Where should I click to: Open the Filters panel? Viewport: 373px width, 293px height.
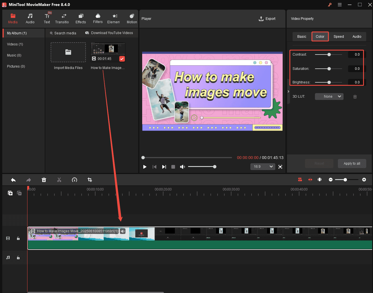point(98,18)
